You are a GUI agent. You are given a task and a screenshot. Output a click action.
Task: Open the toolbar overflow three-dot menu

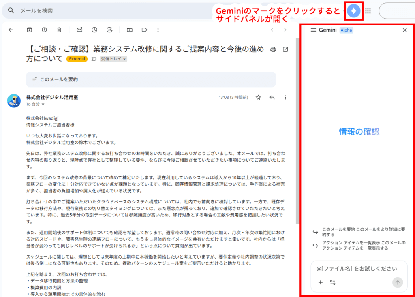[x=158, y=30]
